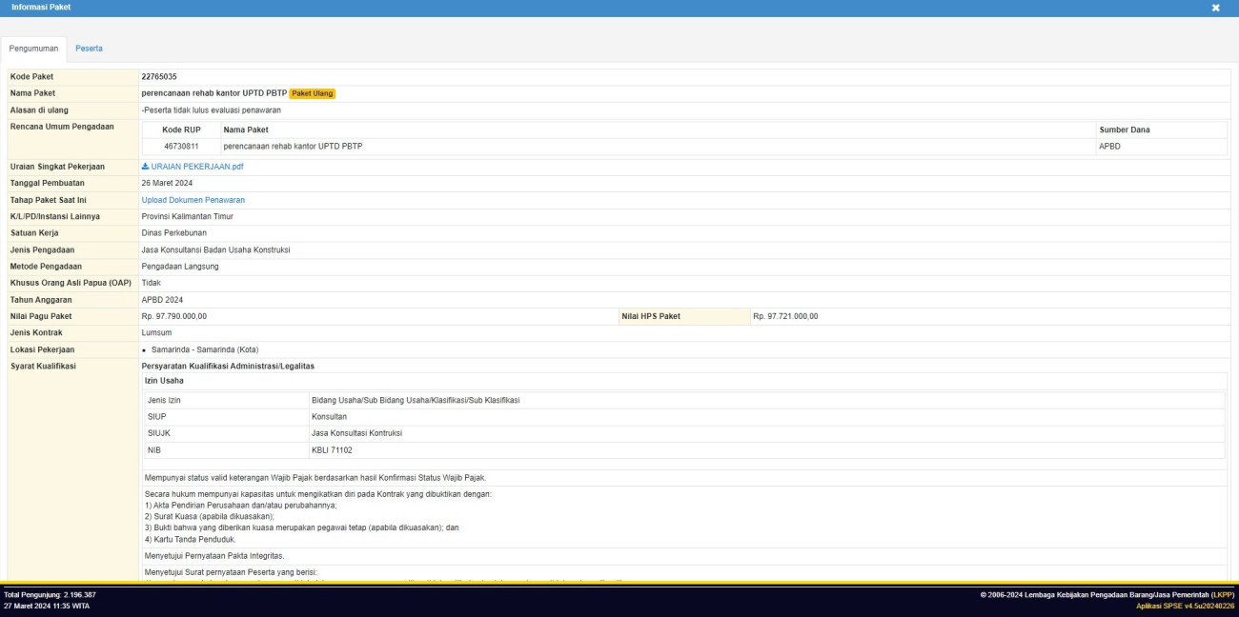Click the KBLI 71102 cell

pos(332,449)
